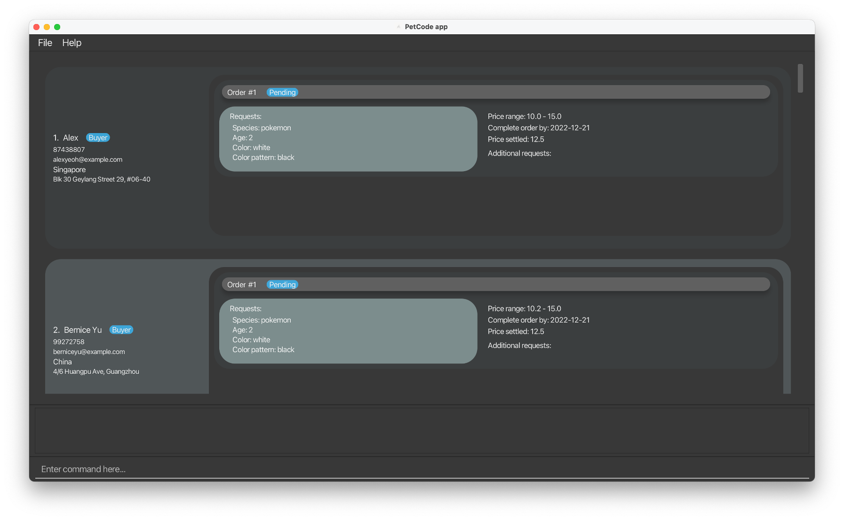Click Color: white in Bernice's requests

point(251,340)
